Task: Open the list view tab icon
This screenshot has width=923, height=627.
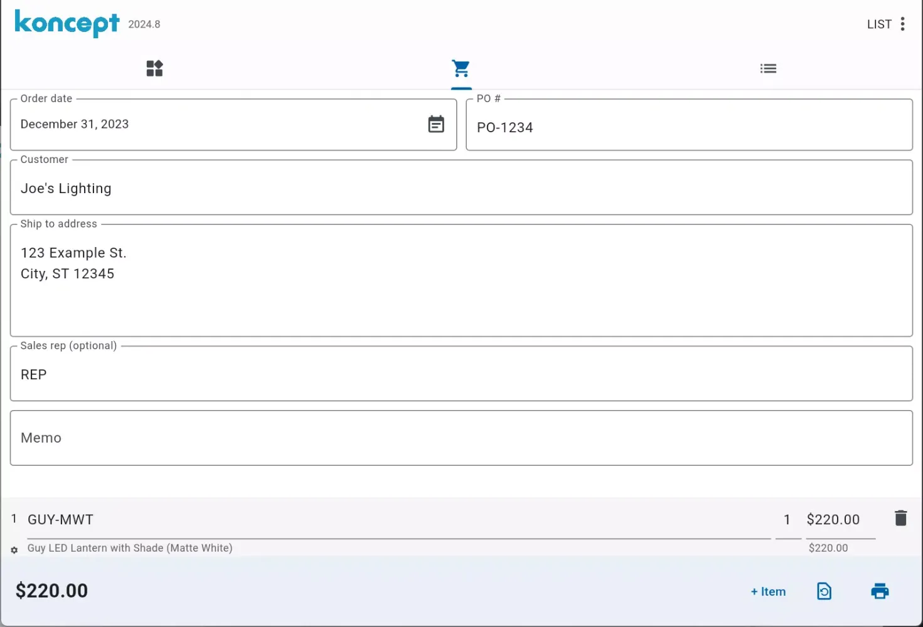Action: [x=768, y=68]
